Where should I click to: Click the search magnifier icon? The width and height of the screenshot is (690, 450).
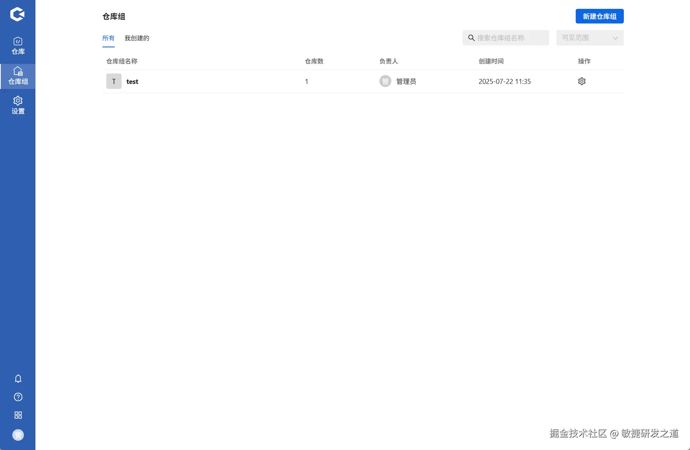click(x=471, y=38)
